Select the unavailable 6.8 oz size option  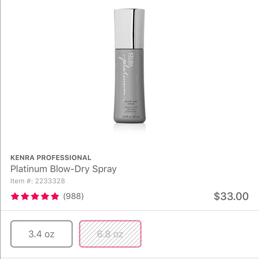click(x=110, y=234)
